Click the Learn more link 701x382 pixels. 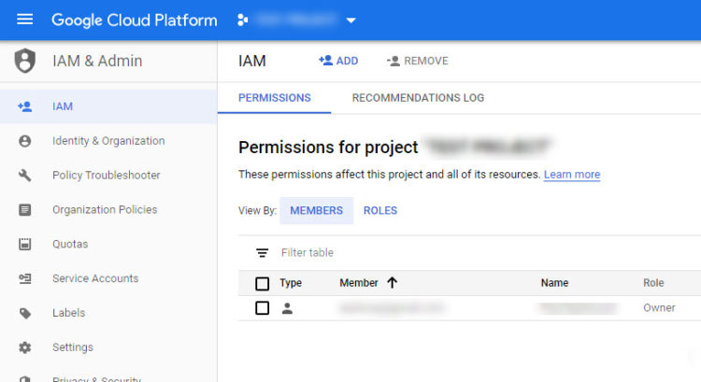[572, 175]
